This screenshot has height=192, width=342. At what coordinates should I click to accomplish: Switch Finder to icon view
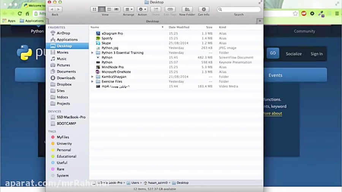(x=94, y=9)
